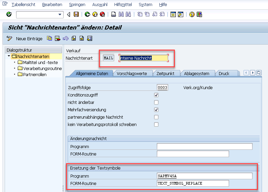Switch to the Vorschlagswerte tab
The image size is (268, 192).
[132, 73]
